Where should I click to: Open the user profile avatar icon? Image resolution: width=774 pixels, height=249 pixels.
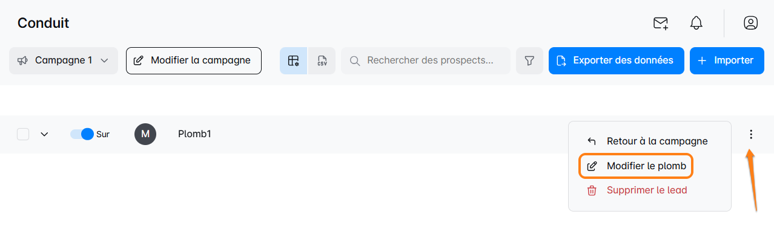pyautogui.click(x=750, y=23)
